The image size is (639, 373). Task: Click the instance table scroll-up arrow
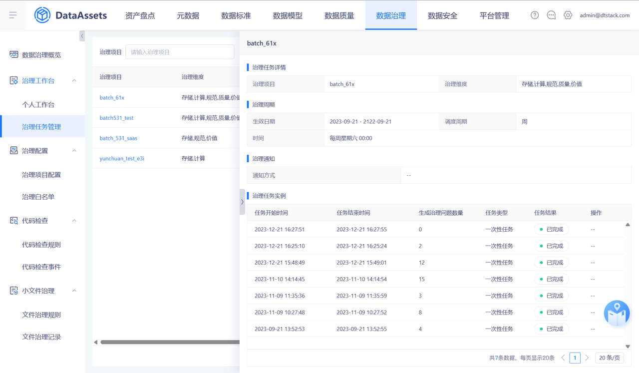(x=628, y=225)
